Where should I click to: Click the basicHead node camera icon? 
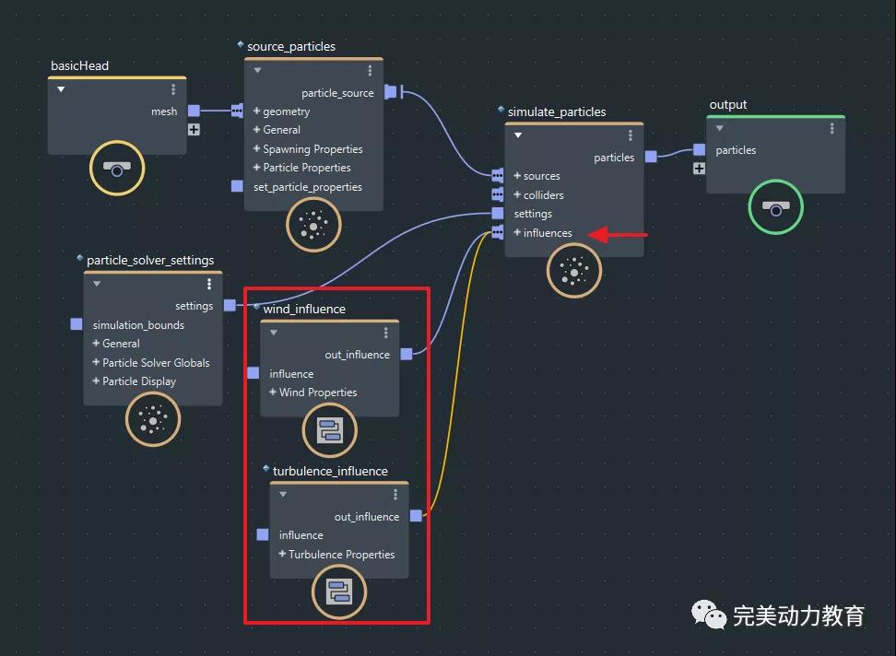pyautogui.click(x=116, y=168)
